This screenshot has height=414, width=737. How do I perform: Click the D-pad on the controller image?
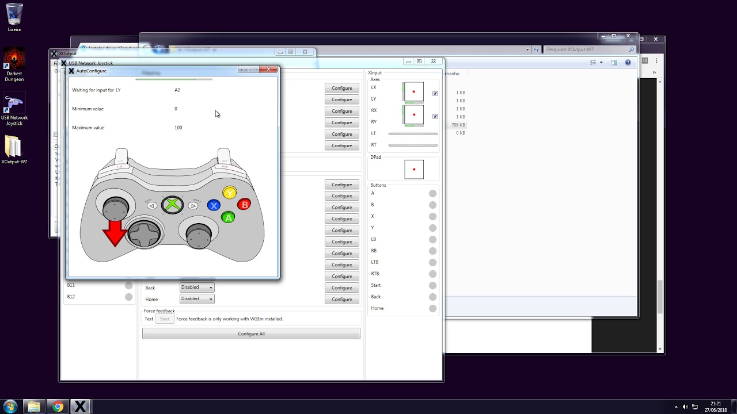tap(144, 233)
